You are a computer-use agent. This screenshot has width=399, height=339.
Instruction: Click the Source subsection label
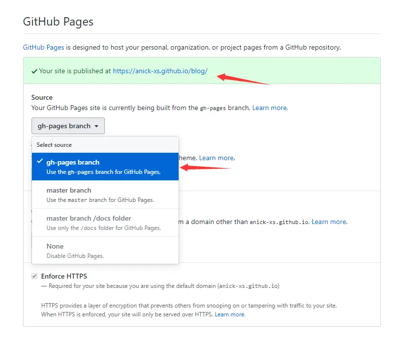pos(42,97)
